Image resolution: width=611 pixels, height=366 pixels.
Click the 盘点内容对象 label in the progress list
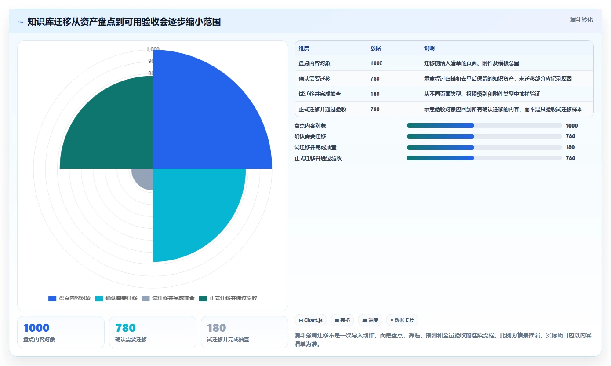click(x=310, y=126)
